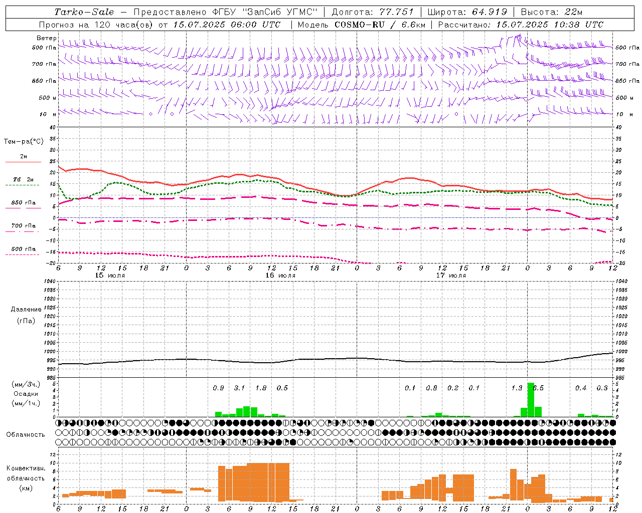
Task: Click the Облачность panel label
Action: (25, 434)
